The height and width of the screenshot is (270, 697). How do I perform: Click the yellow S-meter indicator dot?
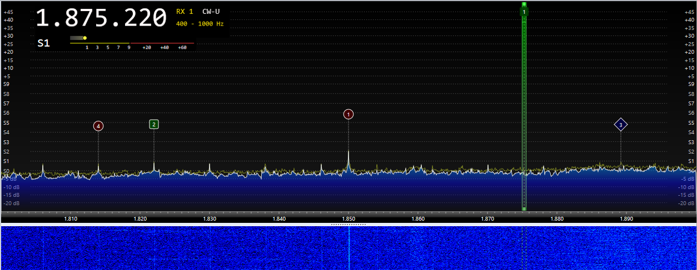pyautogui.click(x=84, y=38)
